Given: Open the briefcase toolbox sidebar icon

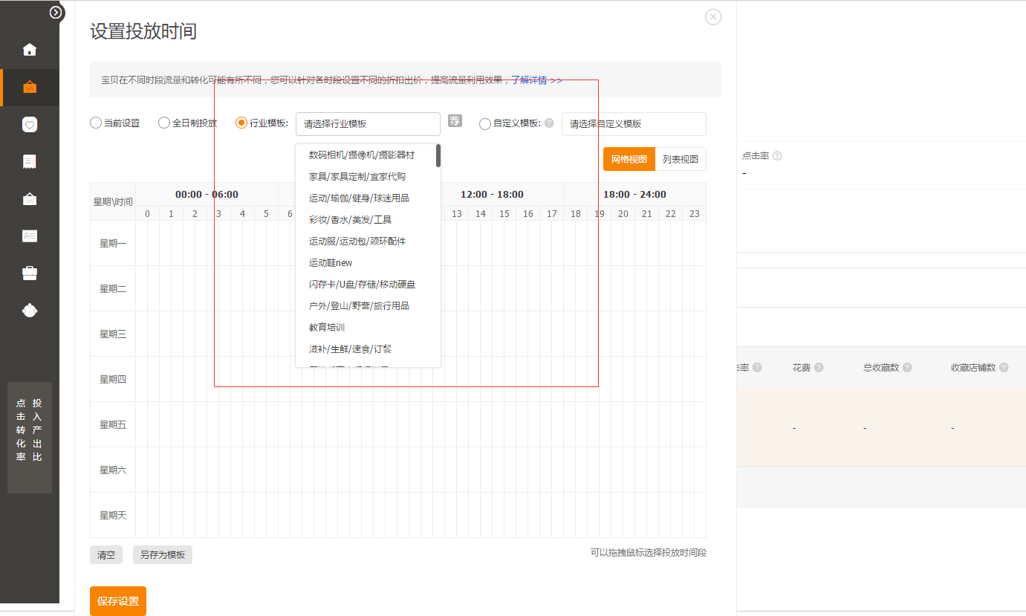Looking at the screenshot, I should point(30,273).
